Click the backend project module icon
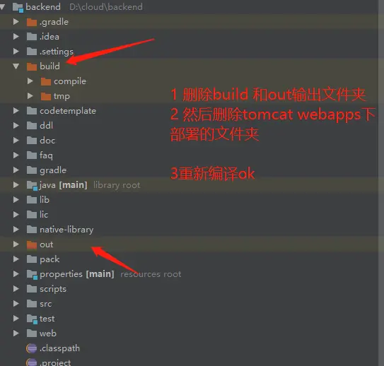384x366 pixels. tap(18, 7)
